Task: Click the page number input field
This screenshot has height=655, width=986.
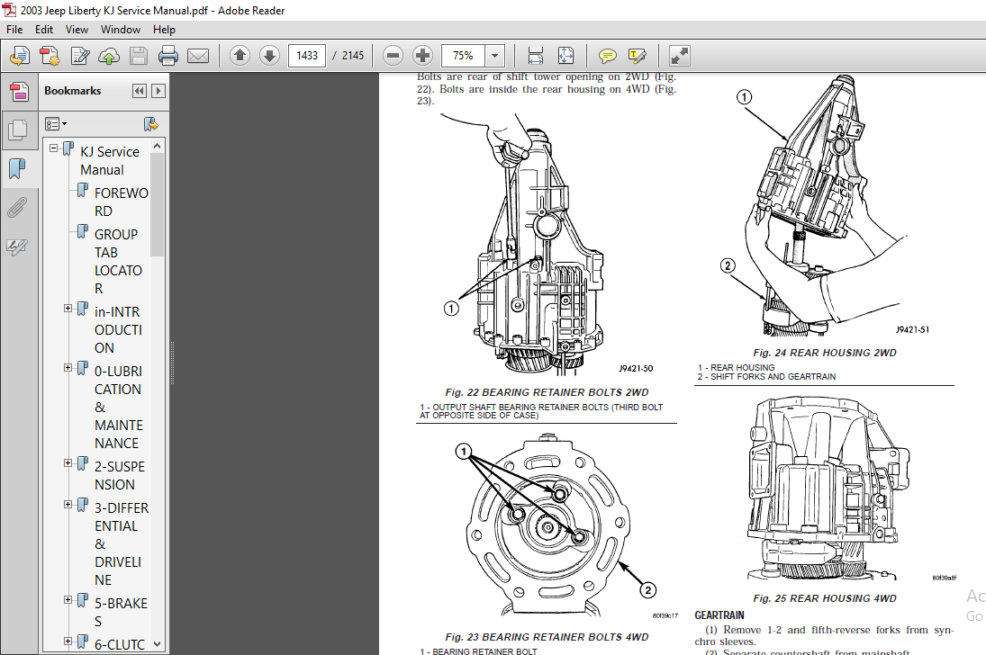Action: pyautogui.click(x=307, y=56)
